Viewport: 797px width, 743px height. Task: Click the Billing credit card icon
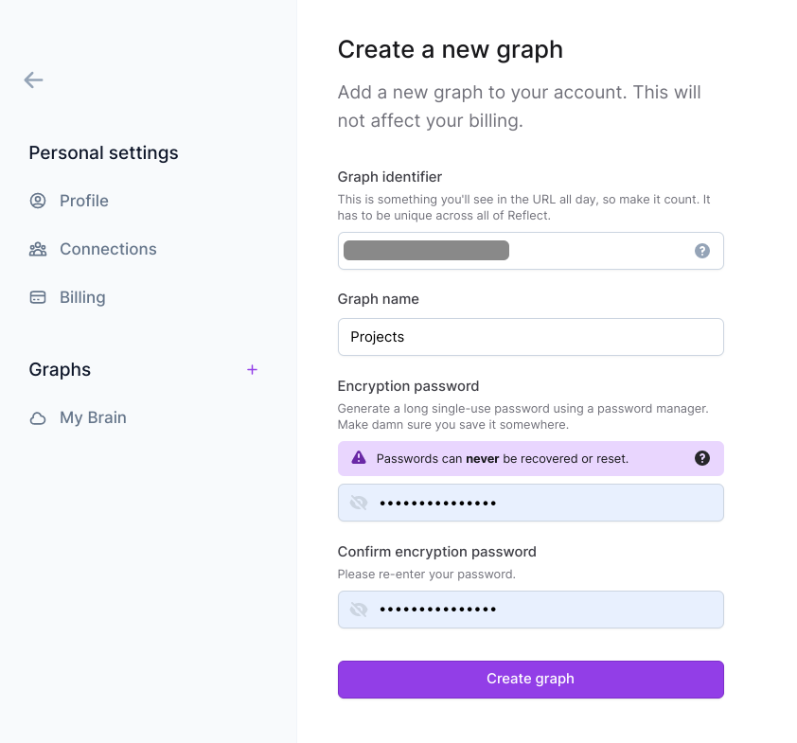38,297
